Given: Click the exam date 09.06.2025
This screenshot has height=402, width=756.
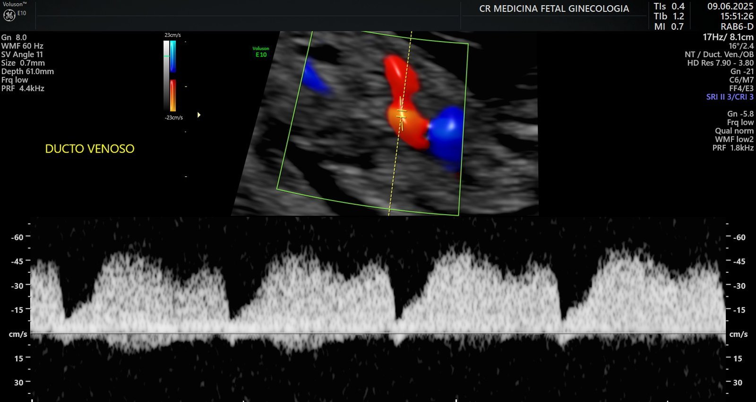Looking at the screenshot, I should tap(730, 6).
